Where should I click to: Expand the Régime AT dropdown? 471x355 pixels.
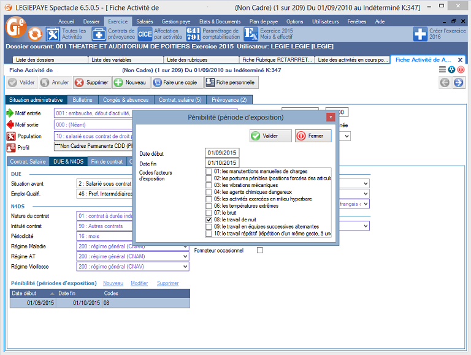click(185, 257)
